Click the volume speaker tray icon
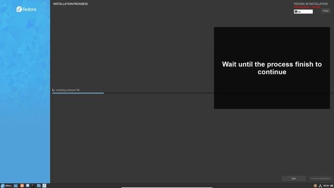The height and width of the screenshot is (188, 334). click(331, 186)
